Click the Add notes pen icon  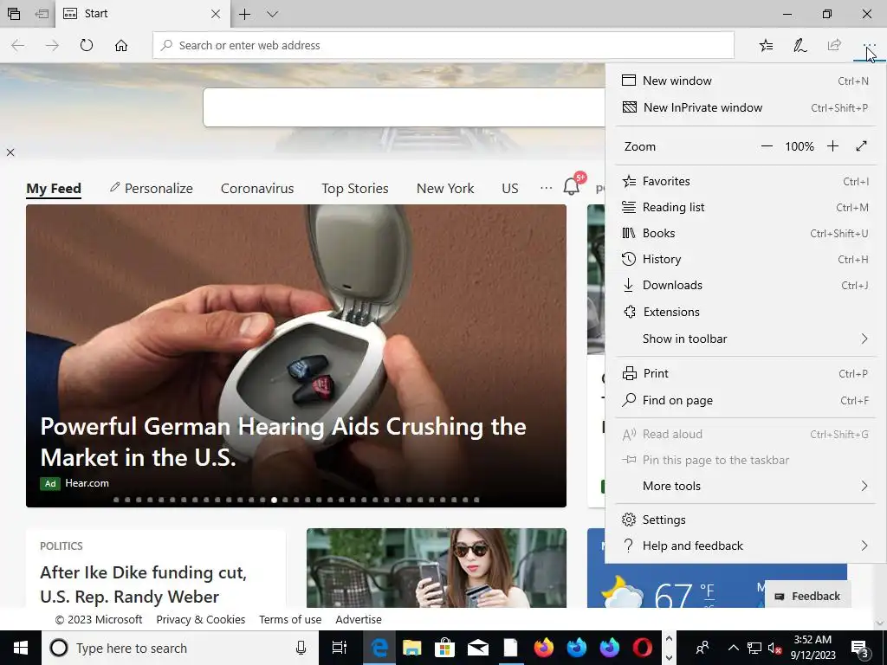pyautogui.click(x=800, y=45)
